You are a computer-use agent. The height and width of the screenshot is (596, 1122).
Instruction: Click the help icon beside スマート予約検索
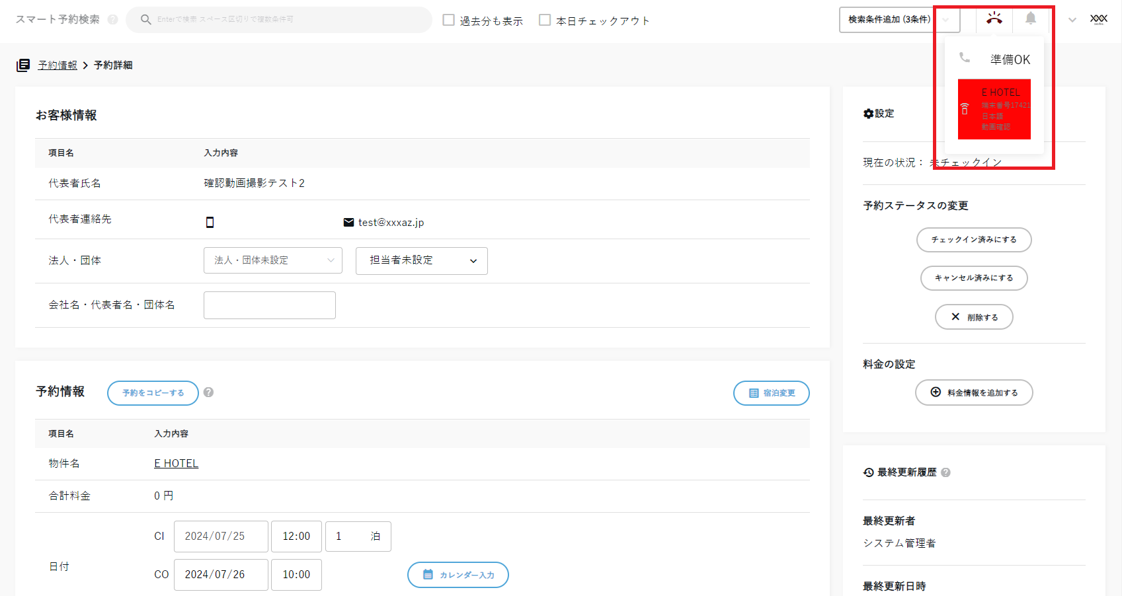point(113,20)
